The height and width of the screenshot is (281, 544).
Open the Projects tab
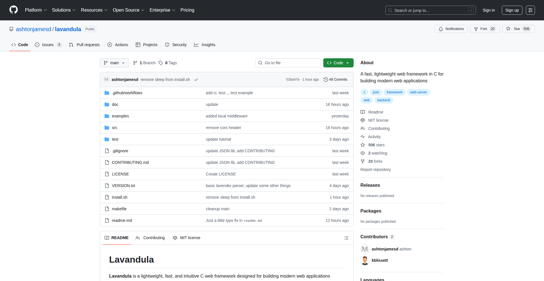(146, 45)
